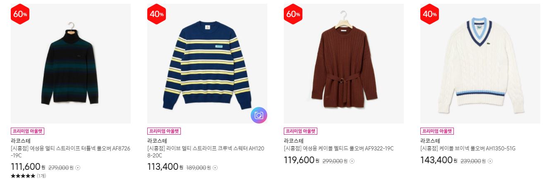This screenshot has width=544, height=183.
Task: Click the 60% discount badge on turtleneck pullover
Action: [x=20, y=14]
